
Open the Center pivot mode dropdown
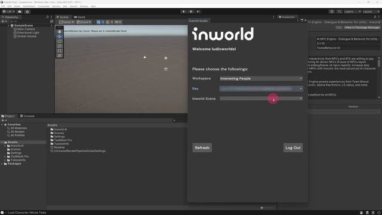(66, 22)
